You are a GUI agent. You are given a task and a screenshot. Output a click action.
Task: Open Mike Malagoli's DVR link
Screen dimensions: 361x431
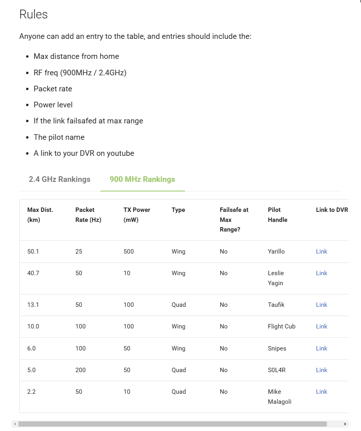(x=321, y=392)
